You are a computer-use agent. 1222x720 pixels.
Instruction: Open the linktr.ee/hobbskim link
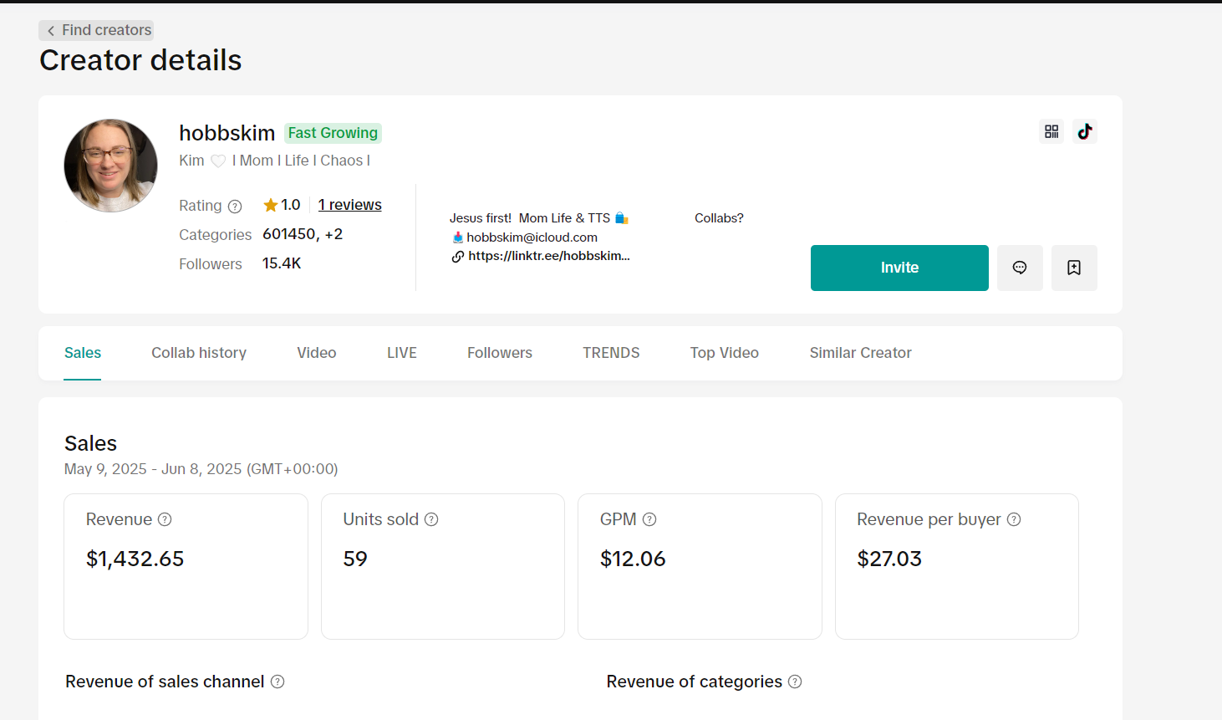pos(548,256)
